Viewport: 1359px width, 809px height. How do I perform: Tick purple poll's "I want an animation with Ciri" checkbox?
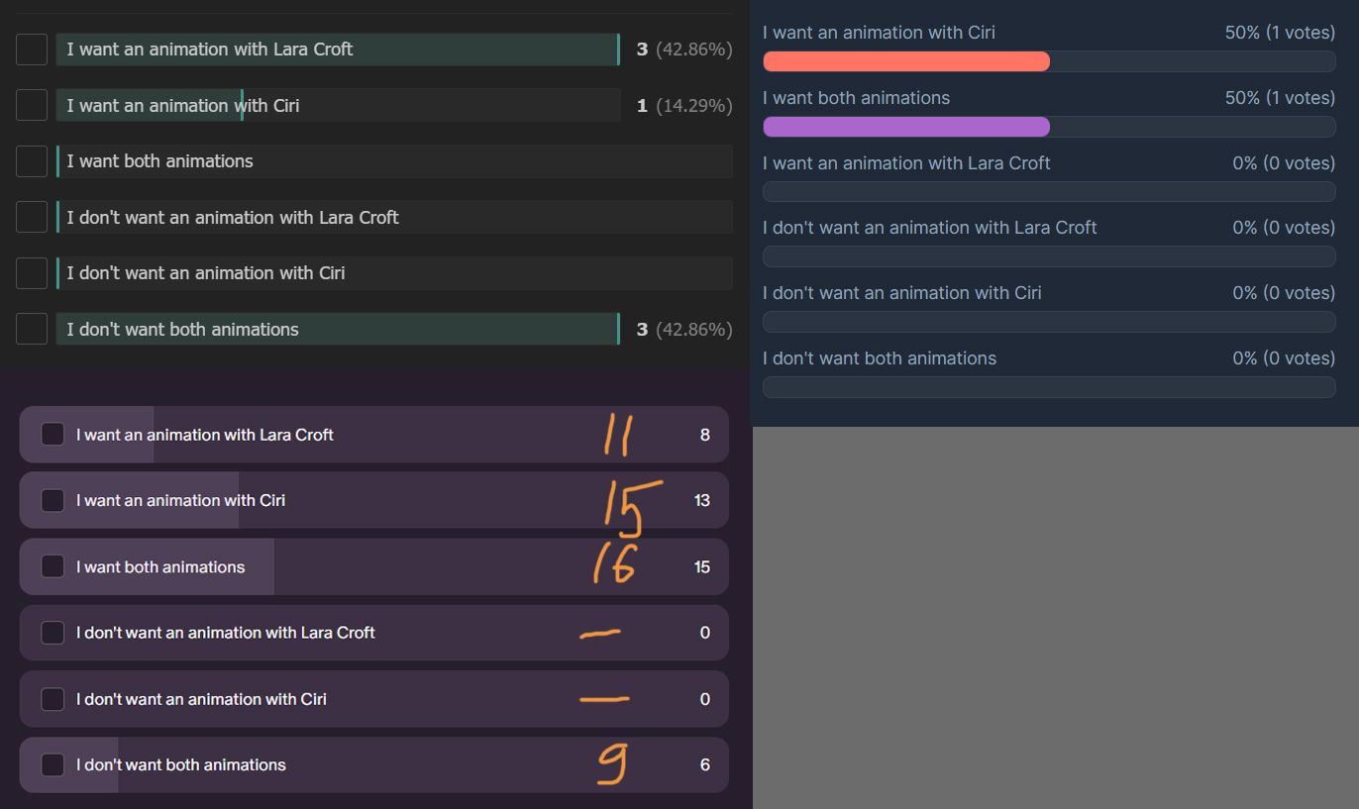click(x=52, y=500)
